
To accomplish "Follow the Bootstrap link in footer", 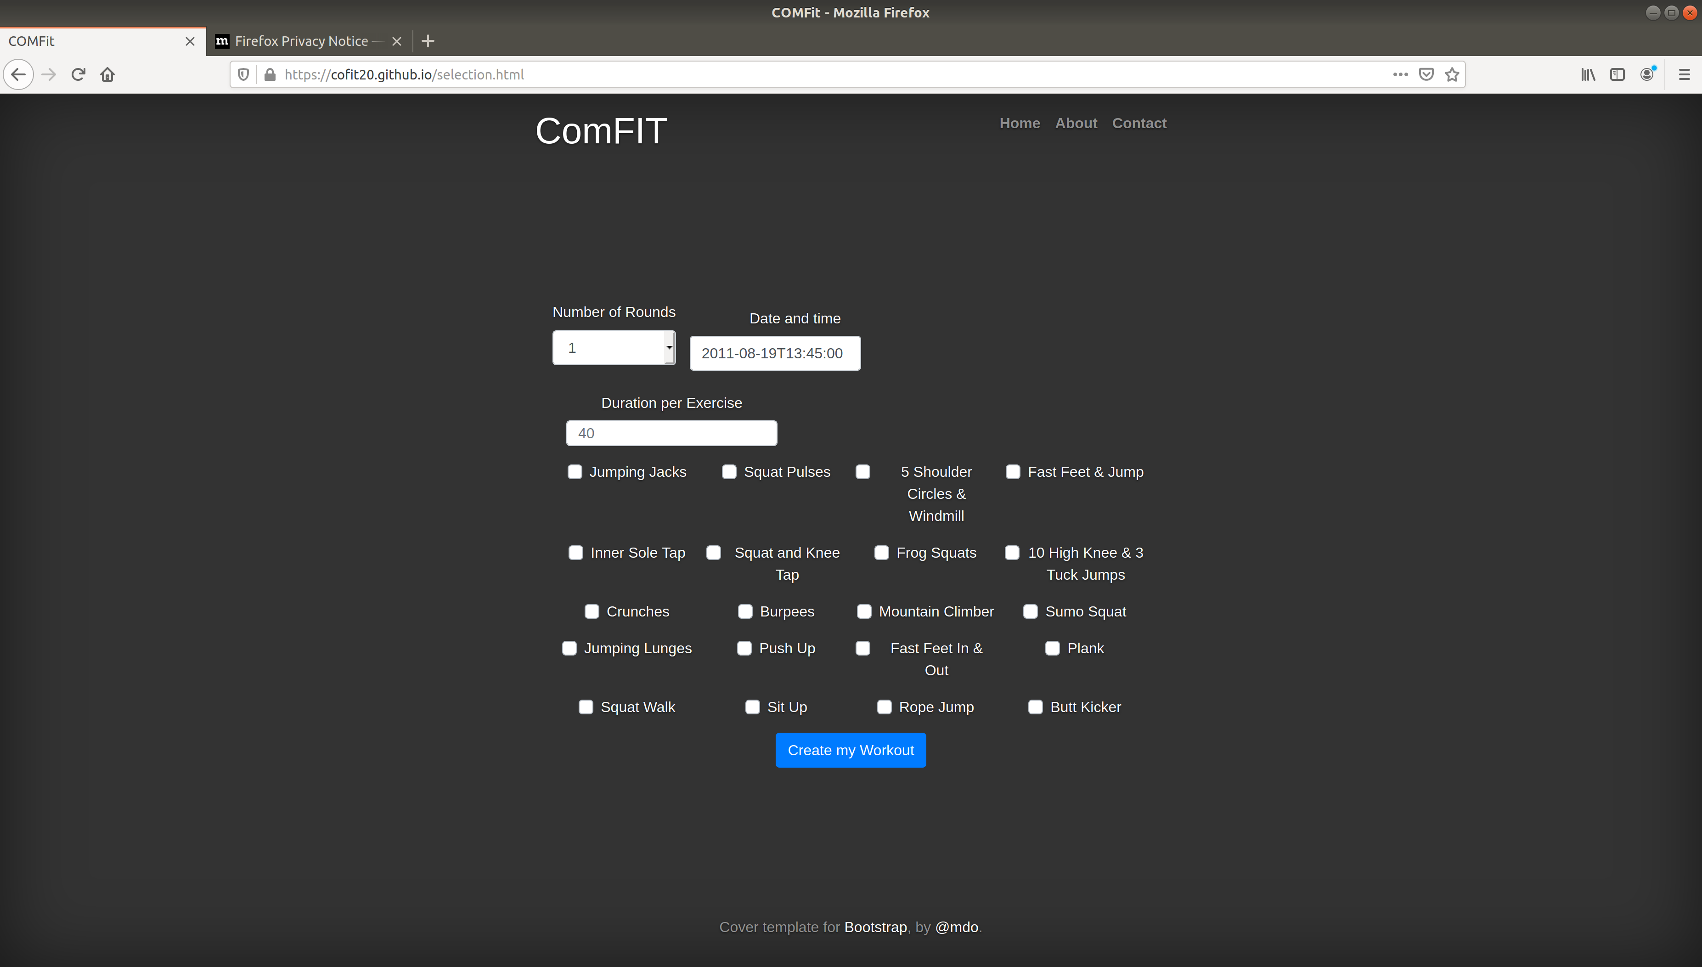I will (875, 927).
